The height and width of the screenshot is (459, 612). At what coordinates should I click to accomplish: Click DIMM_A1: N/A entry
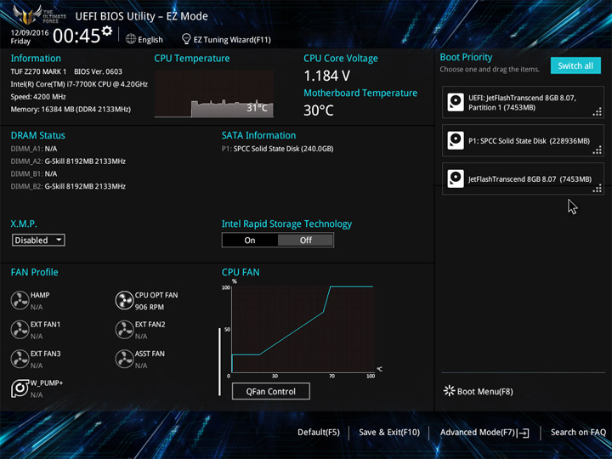33,149
